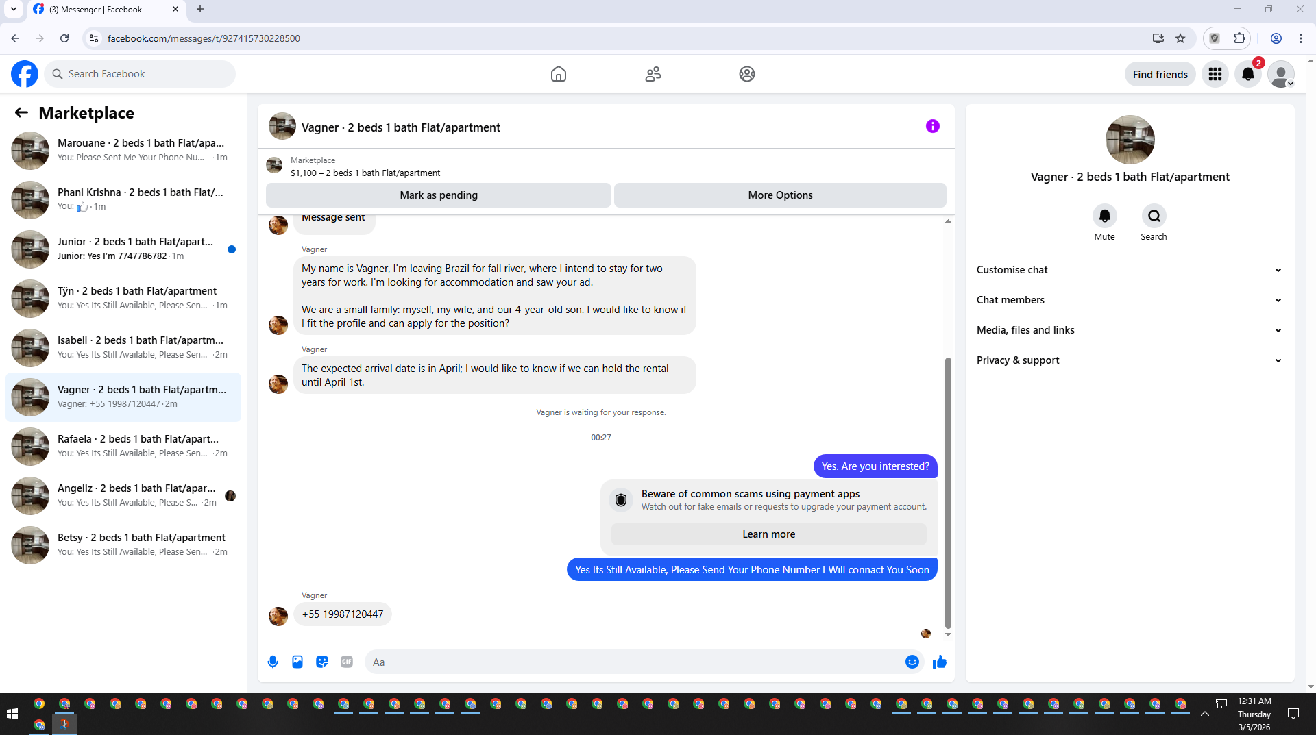
Task: Mute this conversation
Action: click(x=1105, y=216)
